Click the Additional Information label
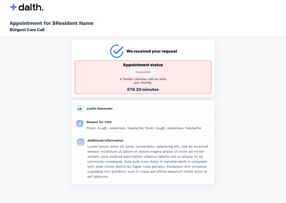Image resolution: width=286 pixels, height=203 pixels. [x=105, y=140]
